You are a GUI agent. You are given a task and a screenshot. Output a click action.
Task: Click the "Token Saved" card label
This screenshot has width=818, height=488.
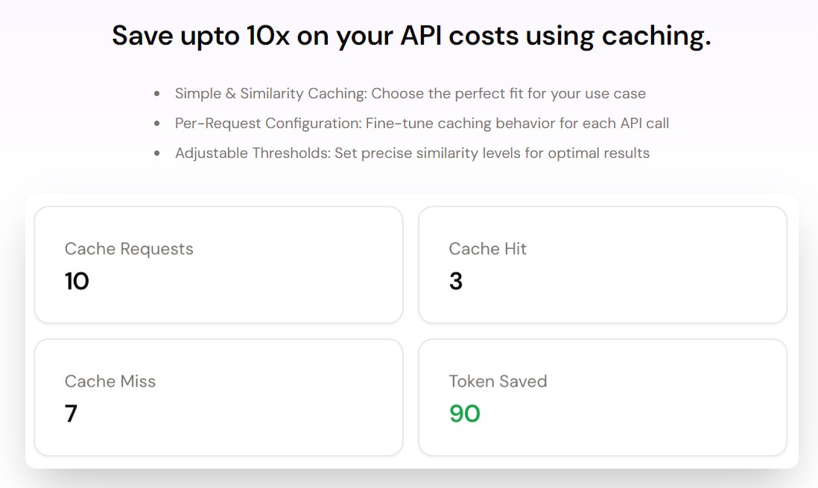point(498,381)
